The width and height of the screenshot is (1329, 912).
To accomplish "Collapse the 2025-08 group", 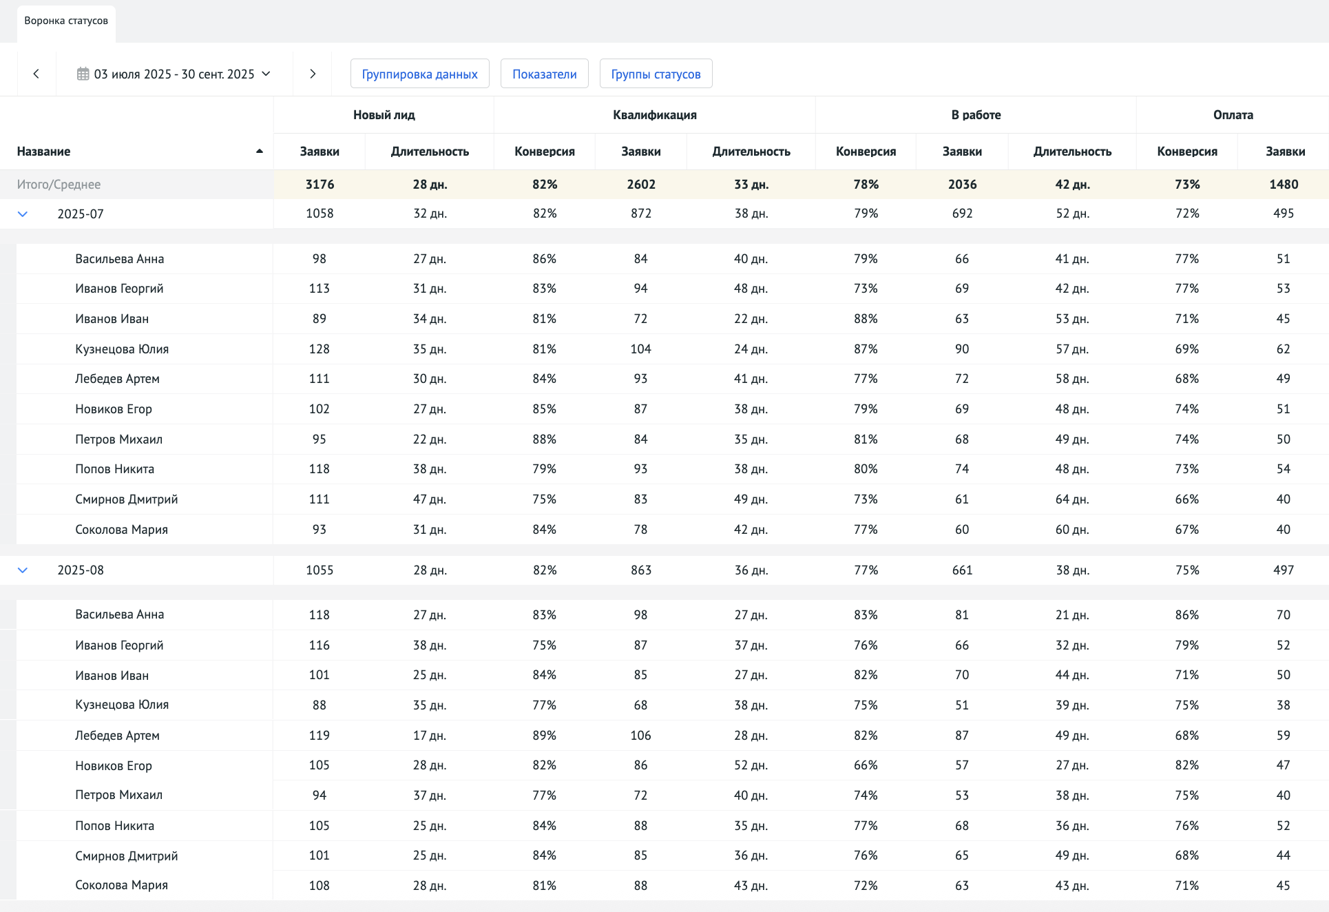I will [x=23, y=570].
